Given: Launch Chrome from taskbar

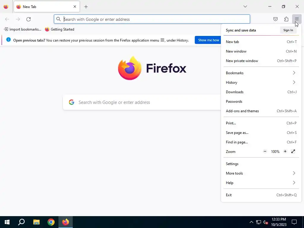Looking at the screenshot, I should (51, 222).
